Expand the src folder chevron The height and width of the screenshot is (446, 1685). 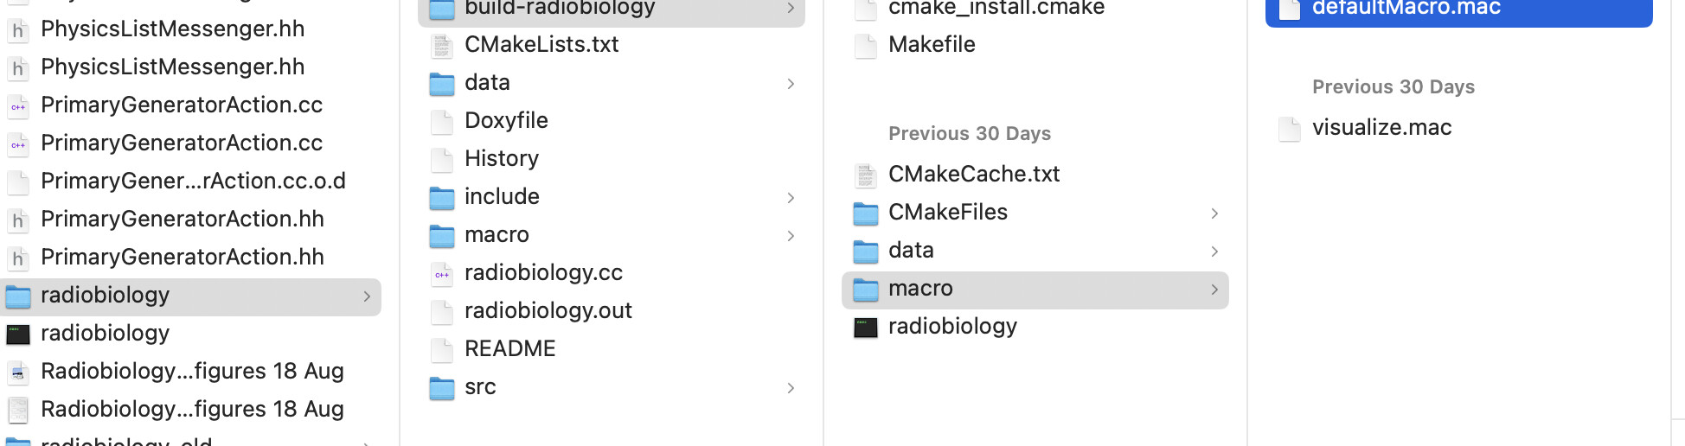pos(791,388)
